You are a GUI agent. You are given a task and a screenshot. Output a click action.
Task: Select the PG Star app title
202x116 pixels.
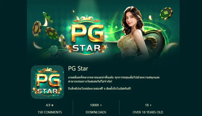tap(78, 68)
